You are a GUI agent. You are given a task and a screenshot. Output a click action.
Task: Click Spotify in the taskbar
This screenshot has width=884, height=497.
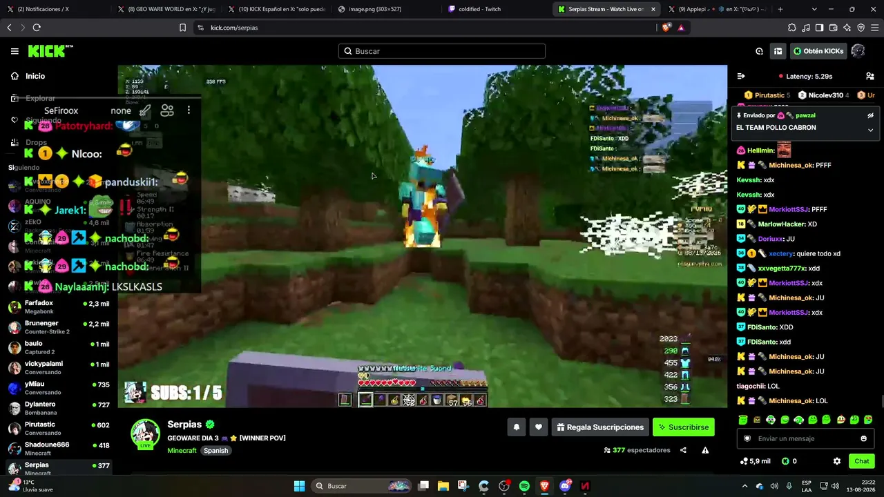point(524,486)
